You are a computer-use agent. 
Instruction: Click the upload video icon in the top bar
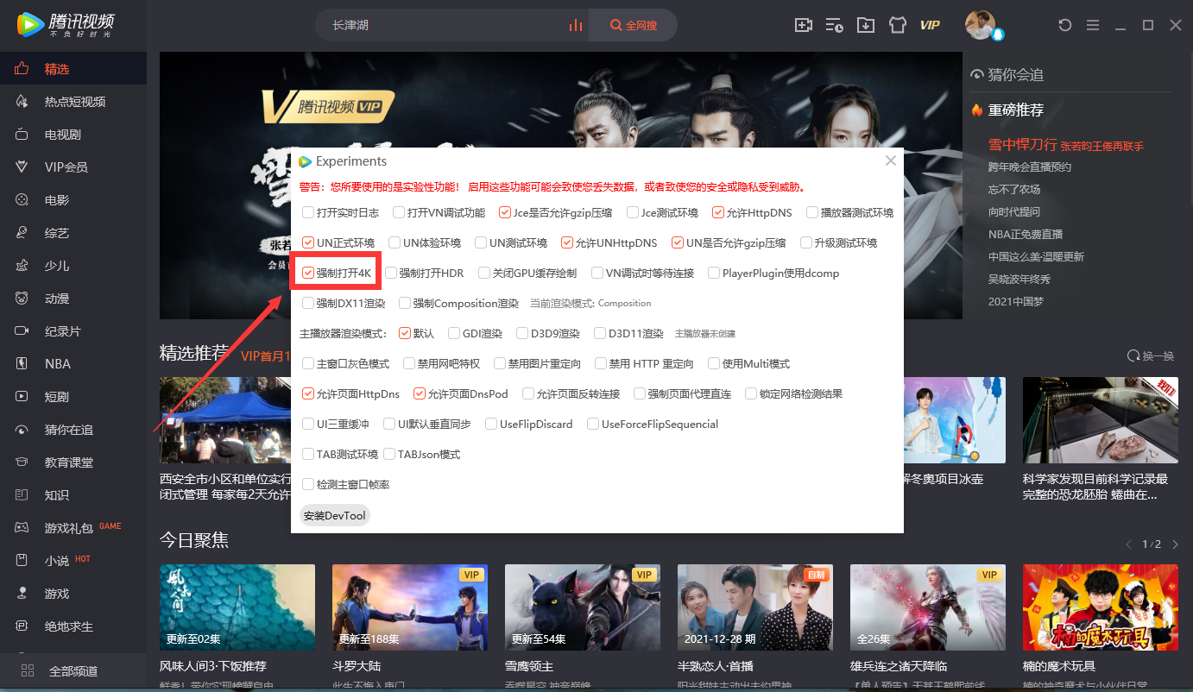804,25
